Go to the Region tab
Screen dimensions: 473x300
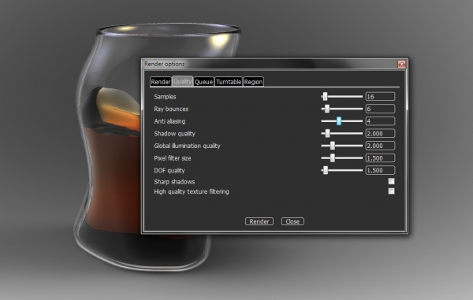(253, 82)
